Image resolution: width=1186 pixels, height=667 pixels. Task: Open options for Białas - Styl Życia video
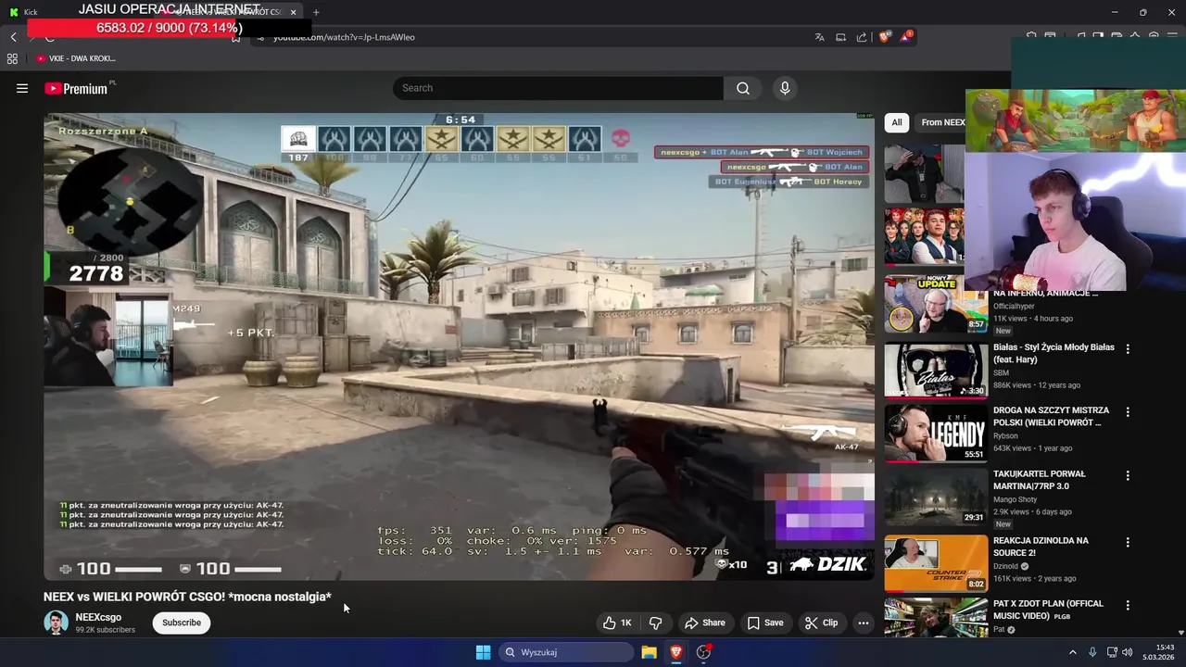1128,349
